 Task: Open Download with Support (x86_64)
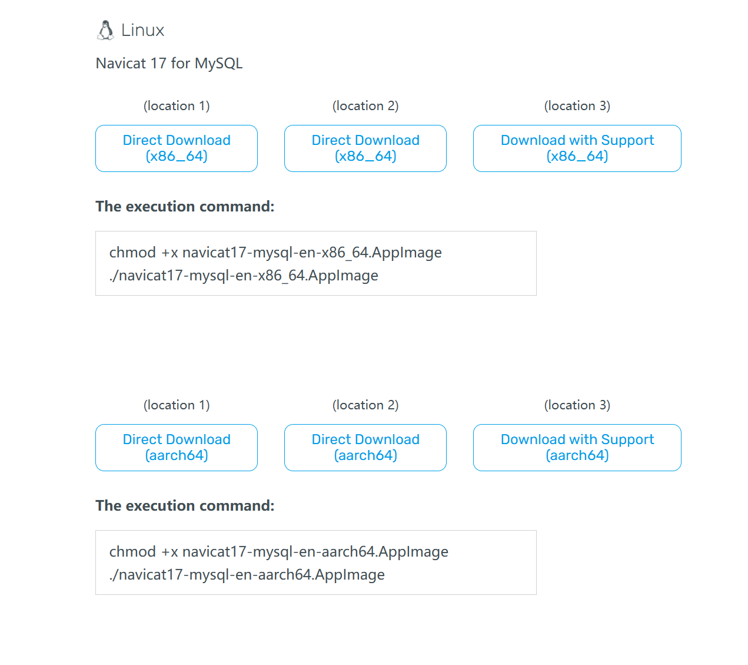point(577,148)
